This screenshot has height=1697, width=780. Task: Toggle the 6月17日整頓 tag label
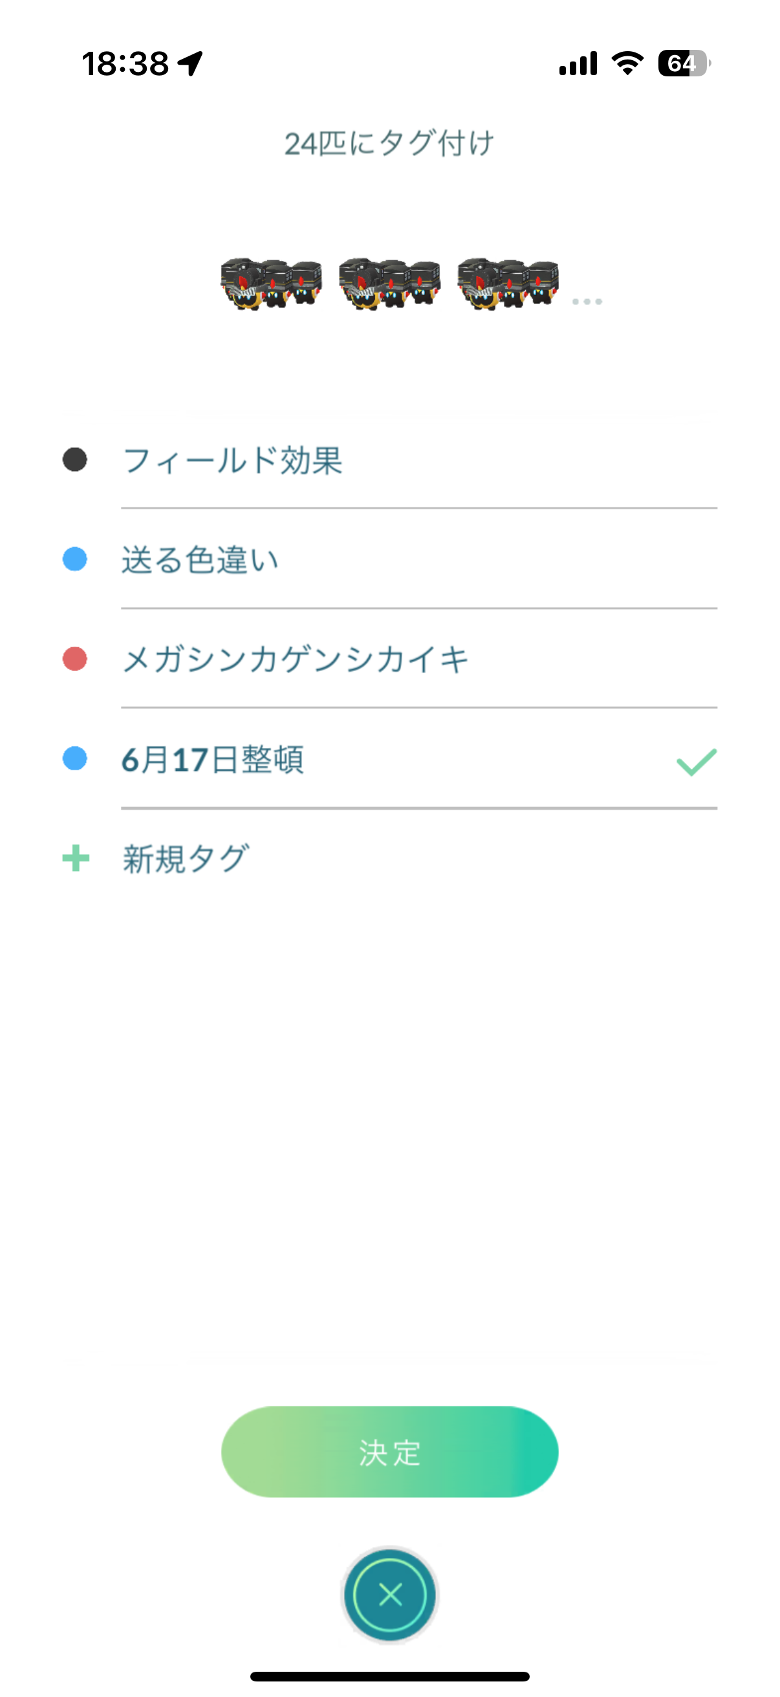tap(213, 760)
